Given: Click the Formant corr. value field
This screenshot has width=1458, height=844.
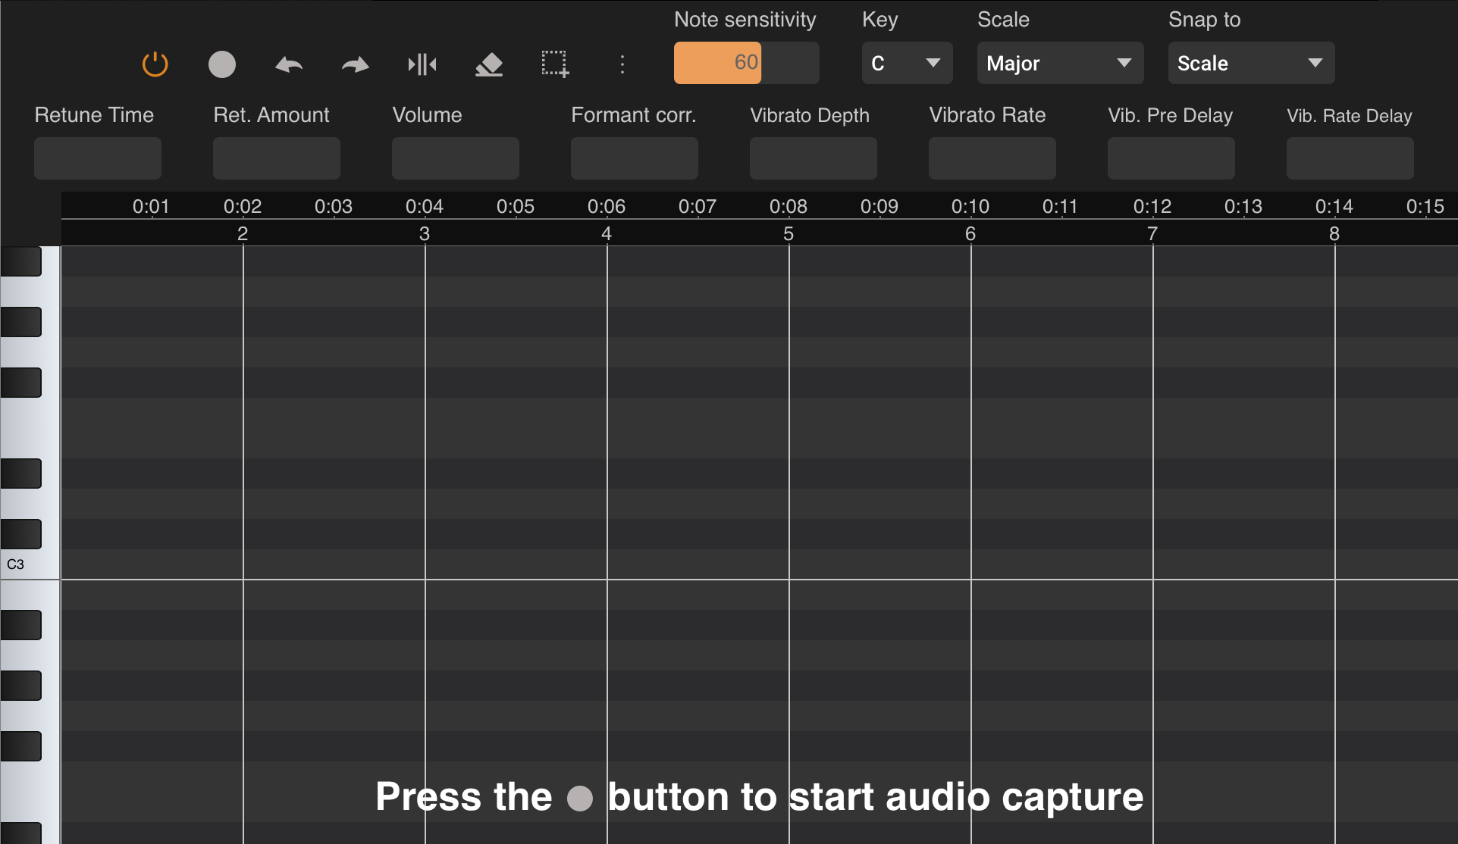Looking at the screenshot, I should 635,158.
